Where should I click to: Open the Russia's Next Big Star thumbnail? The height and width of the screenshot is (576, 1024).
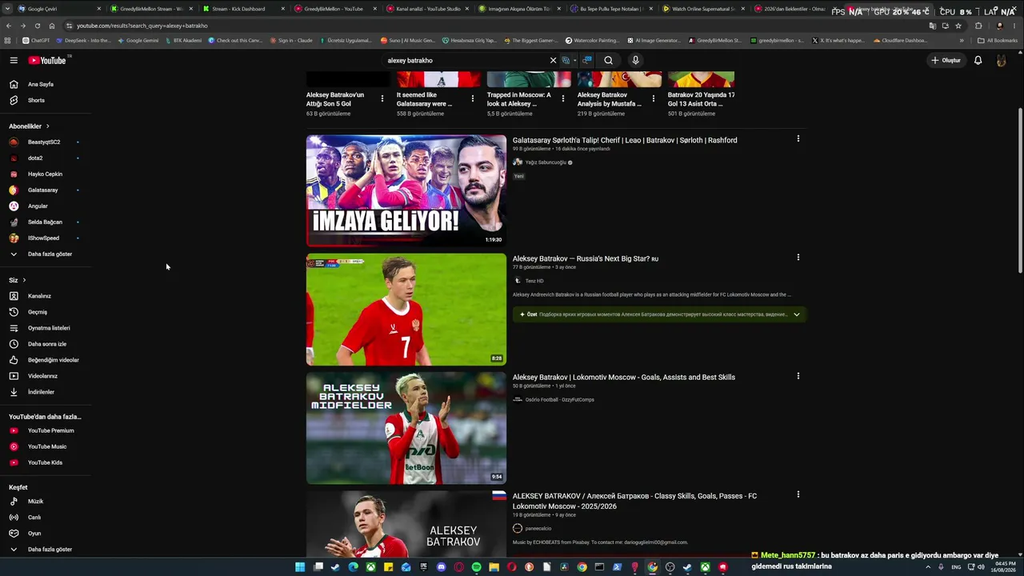pos(406,310)
